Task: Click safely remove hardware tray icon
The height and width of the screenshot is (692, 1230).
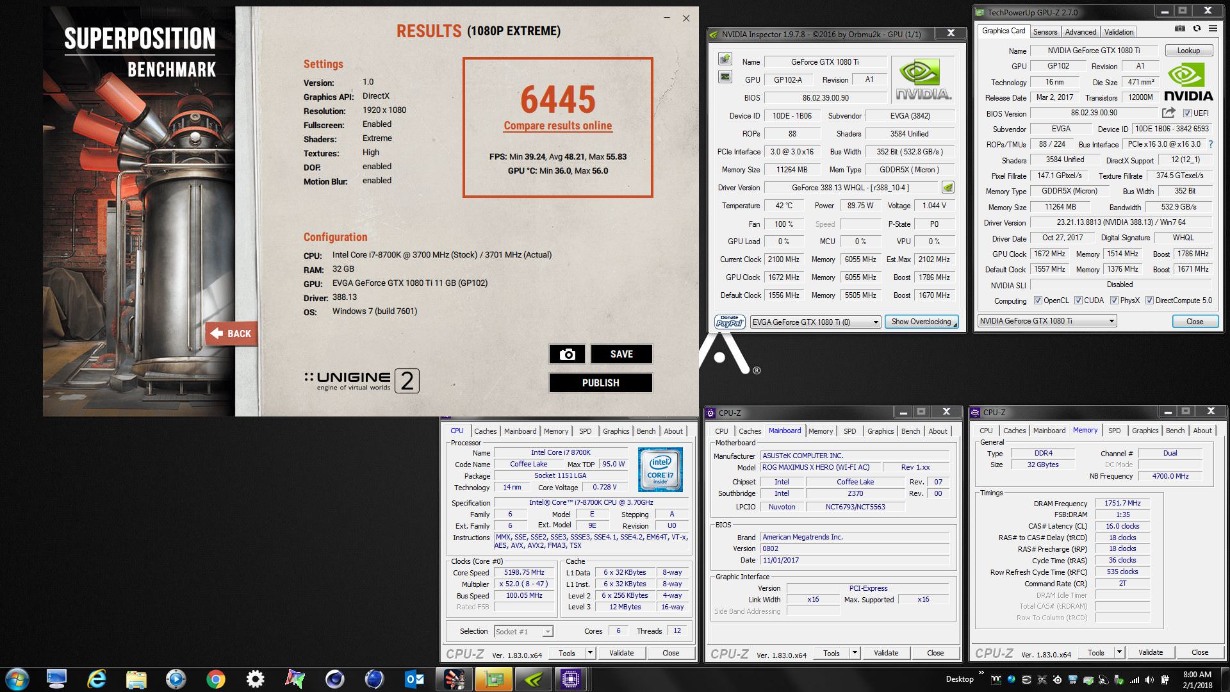Action: pyautogui.click(x=1120, y=680)
